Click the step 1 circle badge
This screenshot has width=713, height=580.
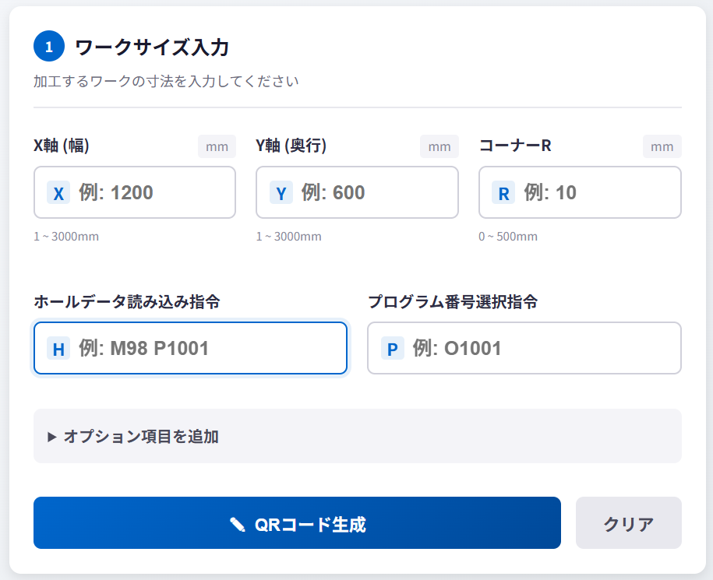coord(49,47)
